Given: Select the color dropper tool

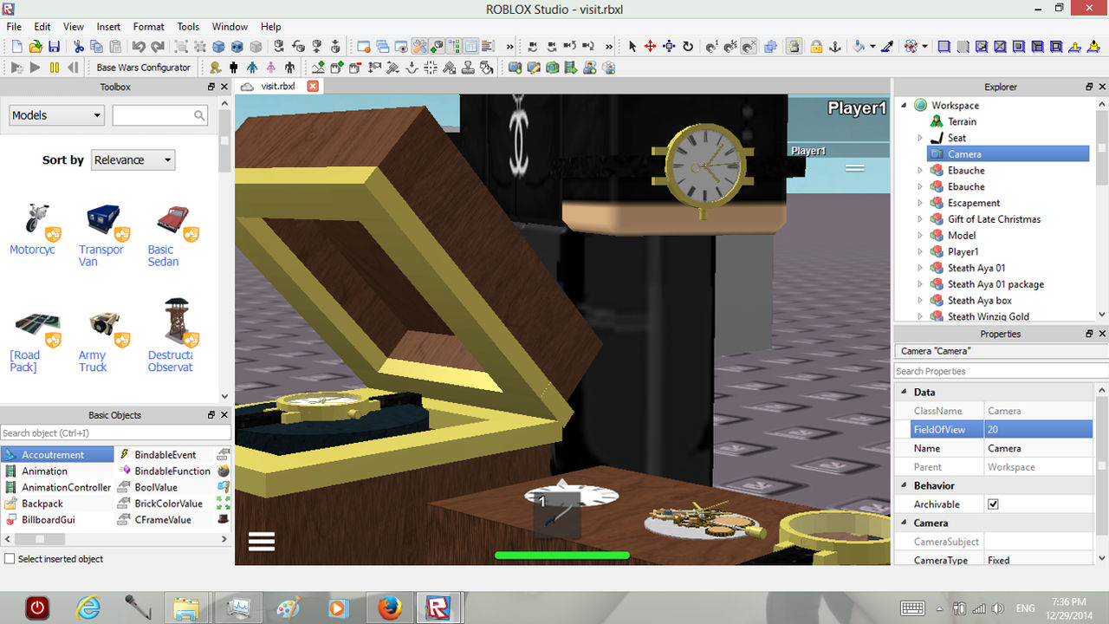Looking at the screenshot, I should 887,47.
